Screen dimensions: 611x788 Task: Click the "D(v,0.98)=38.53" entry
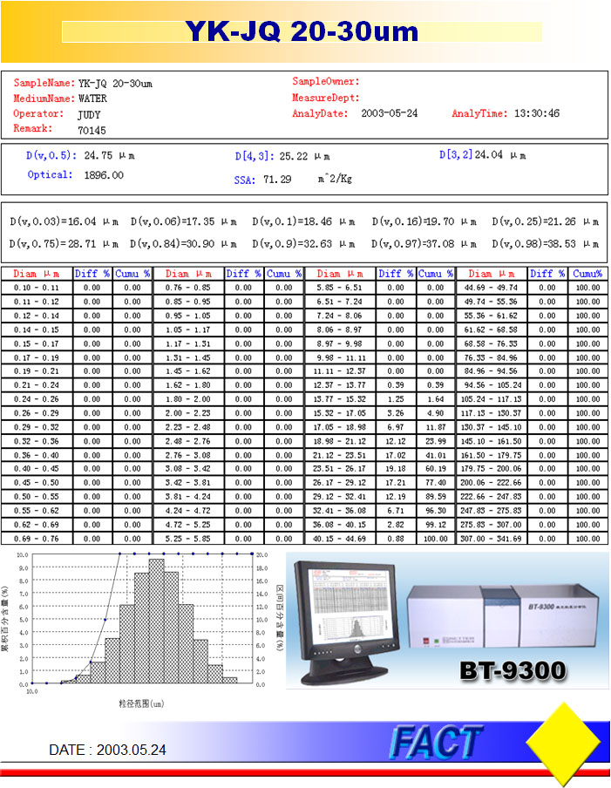coord(545,244)
